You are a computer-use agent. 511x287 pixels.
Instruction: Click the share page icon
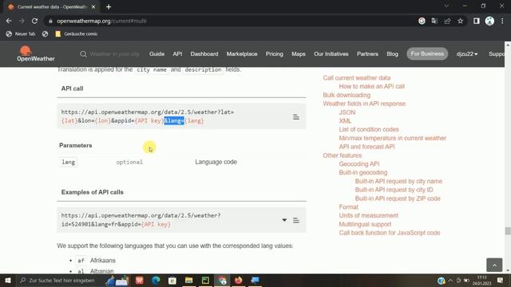tap(447, 21)
